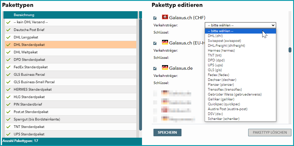
Task: Select Transoflex (transoflex) option
Action: (240, 89)
